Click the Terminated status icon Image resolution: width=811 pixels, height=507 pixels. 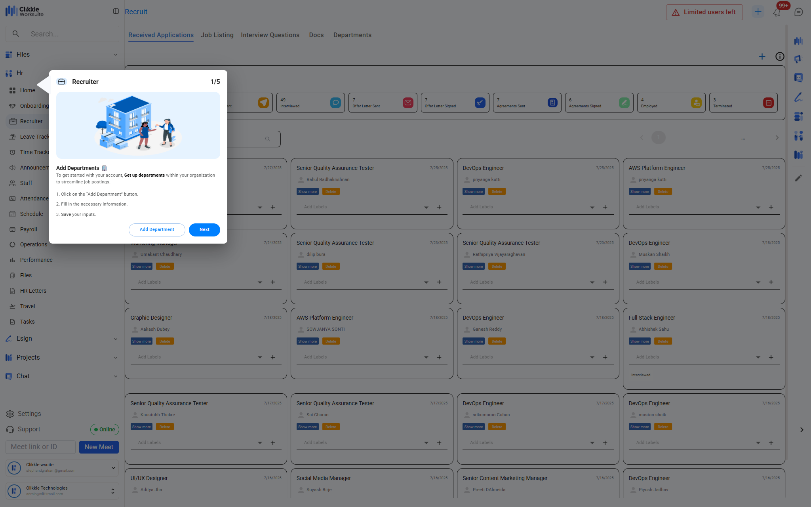[x=768, y=103]
